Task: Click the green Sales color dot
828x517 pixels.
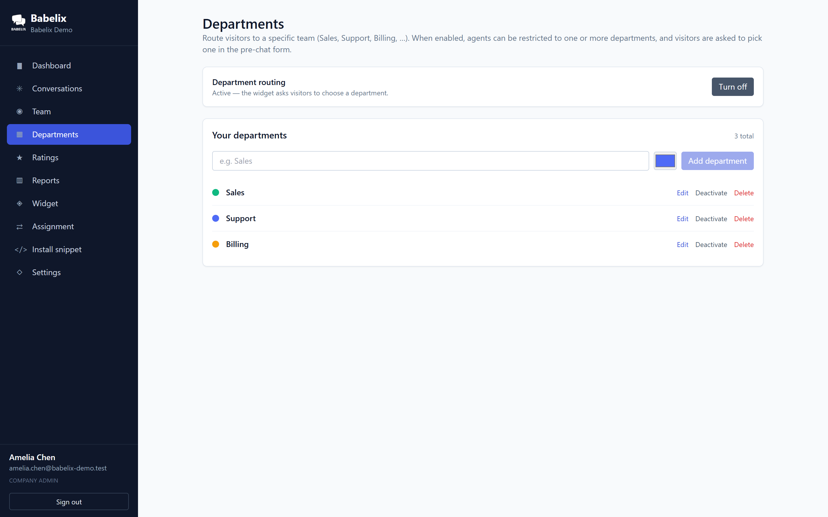Action: [216, 192]
